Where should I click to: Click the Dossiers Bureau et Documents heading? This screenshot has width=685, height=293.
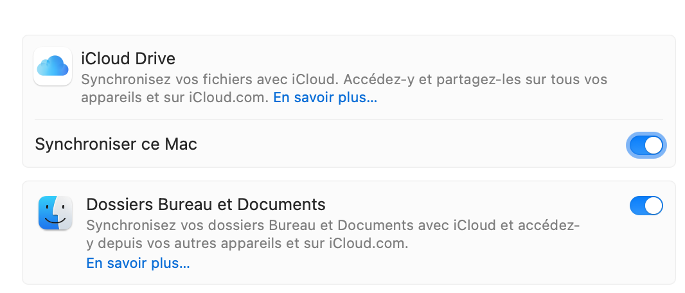pos(206,204)
